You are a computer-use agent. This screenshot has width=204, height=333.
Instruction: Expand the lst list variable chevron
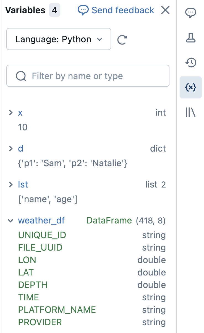pyautogui.click(x=11, y=184)
